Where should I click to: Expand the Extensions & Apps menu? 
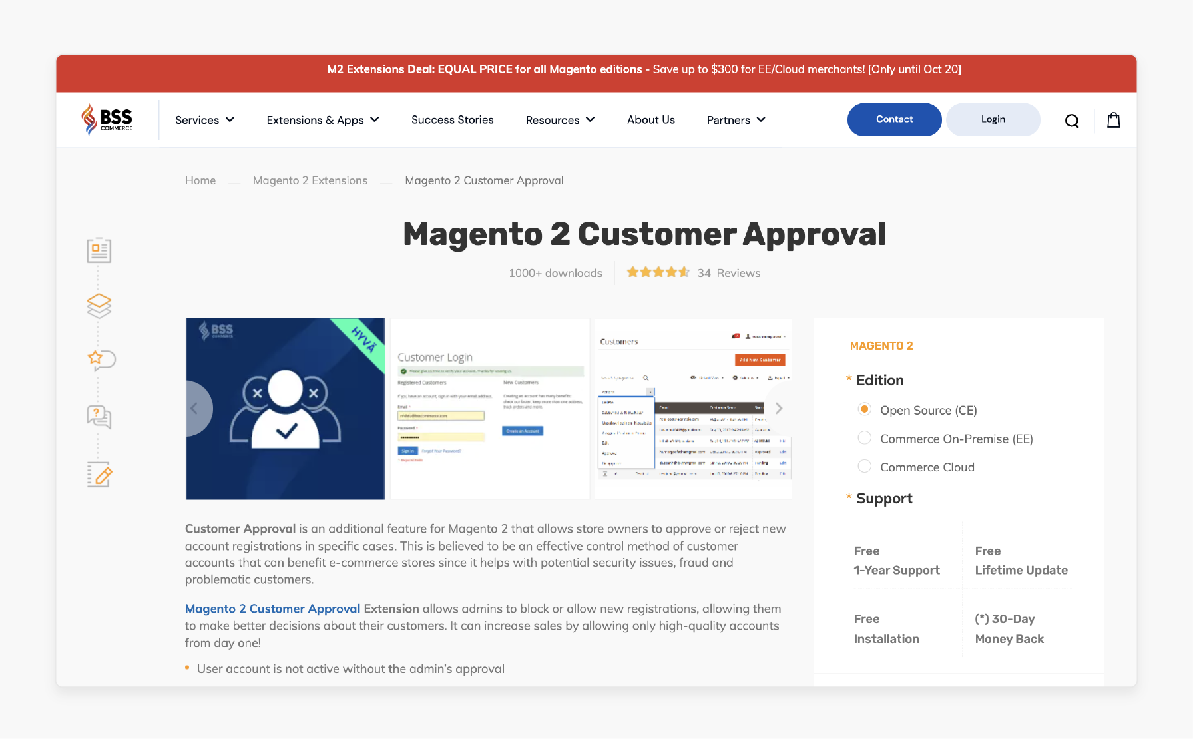tap(323, 120)
